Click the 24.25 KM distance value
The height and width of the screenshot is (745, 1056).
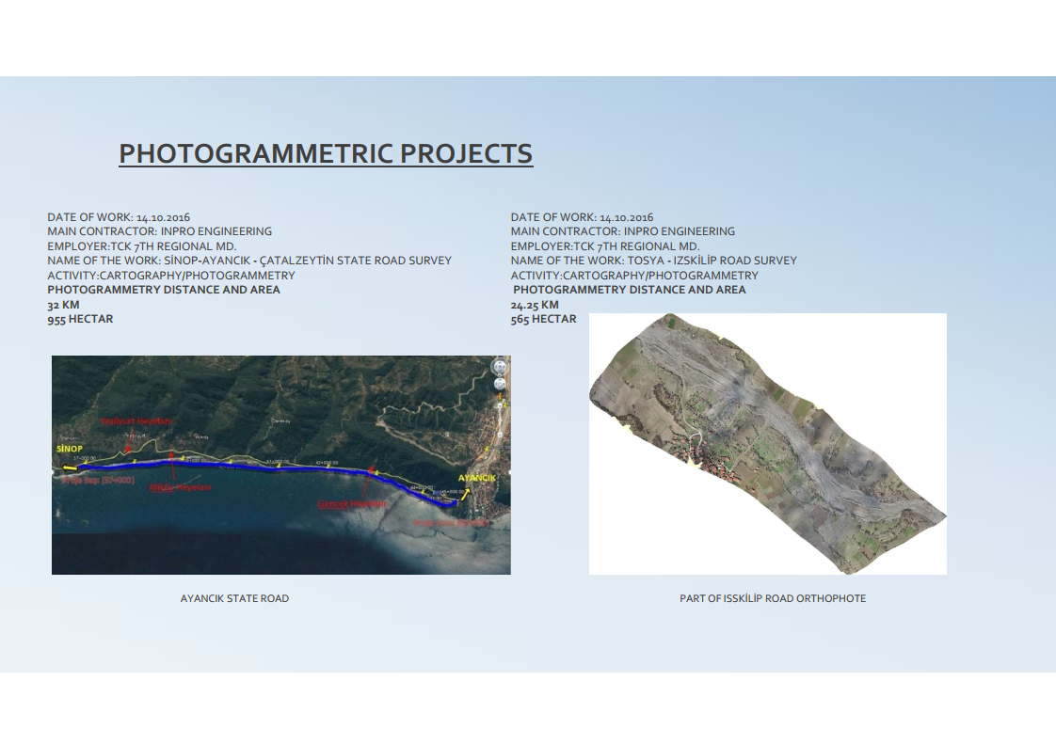coord(535,305)
